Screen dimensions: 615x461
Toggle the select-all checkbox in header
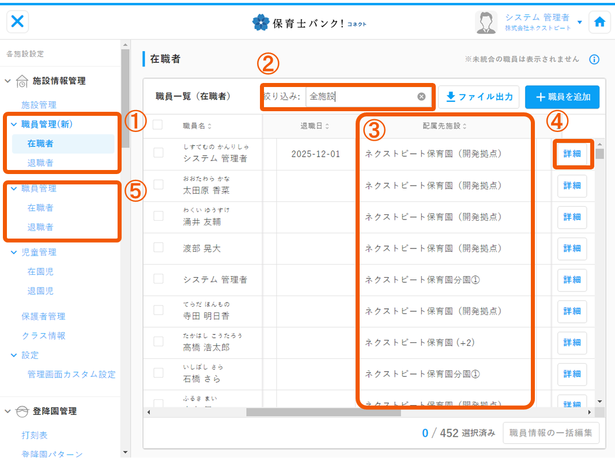(158, 124)
